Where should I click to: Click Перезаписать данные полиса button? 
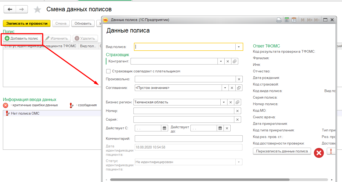coord(282,151)
